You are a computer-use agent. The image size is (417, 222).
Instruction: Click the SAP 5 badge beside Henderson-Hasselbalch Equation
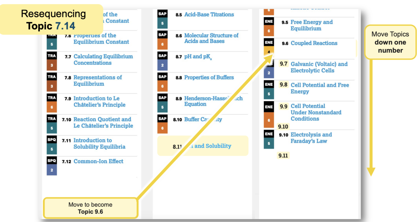pos(162,103)
